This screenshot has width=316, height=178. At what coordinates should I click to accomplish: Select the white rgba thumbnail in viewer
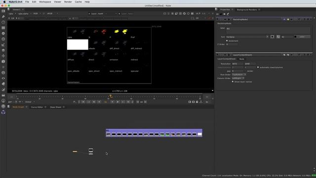[78, 44]
